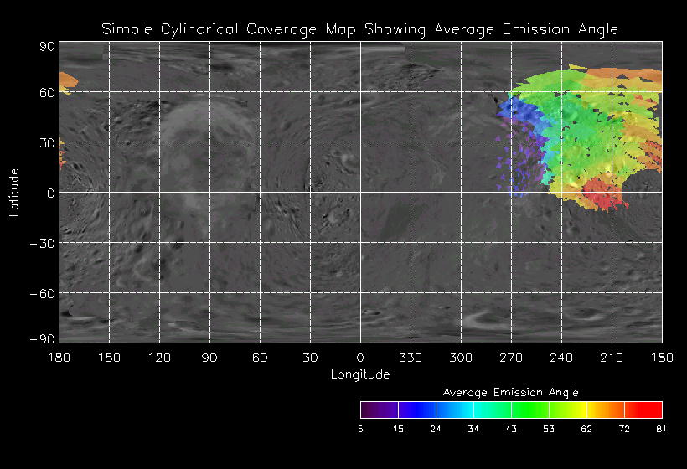Click the 330 longitude tick label

(411, 358)
